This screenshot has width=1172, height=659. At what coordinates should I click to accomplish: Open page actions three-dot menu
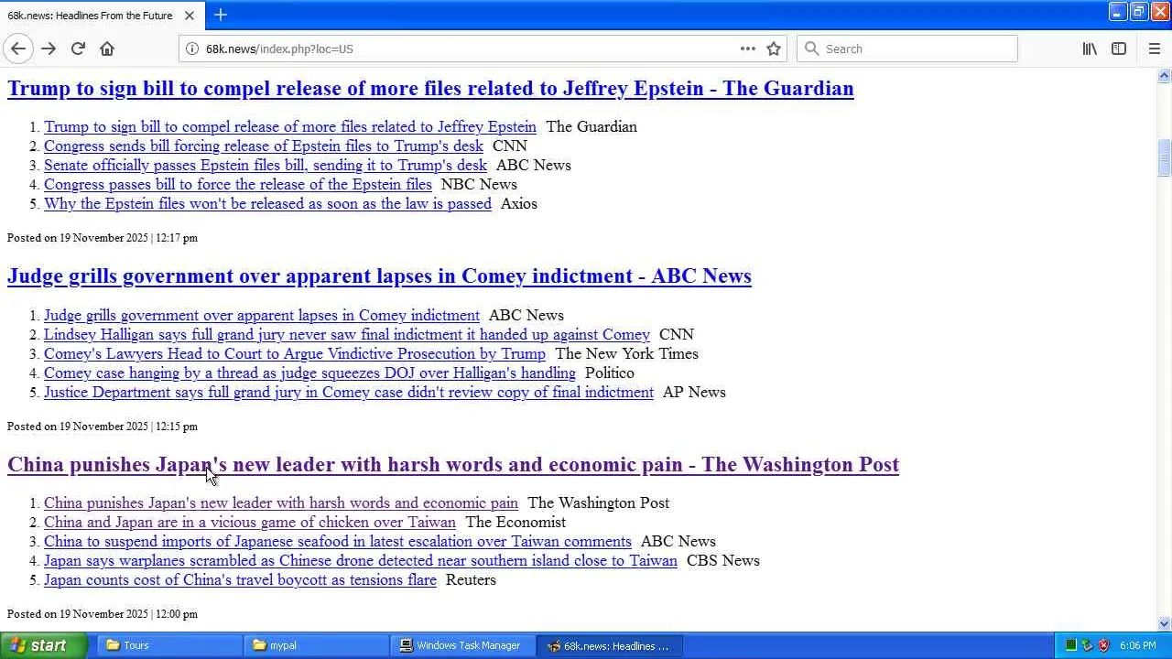[x=748, y=49]
